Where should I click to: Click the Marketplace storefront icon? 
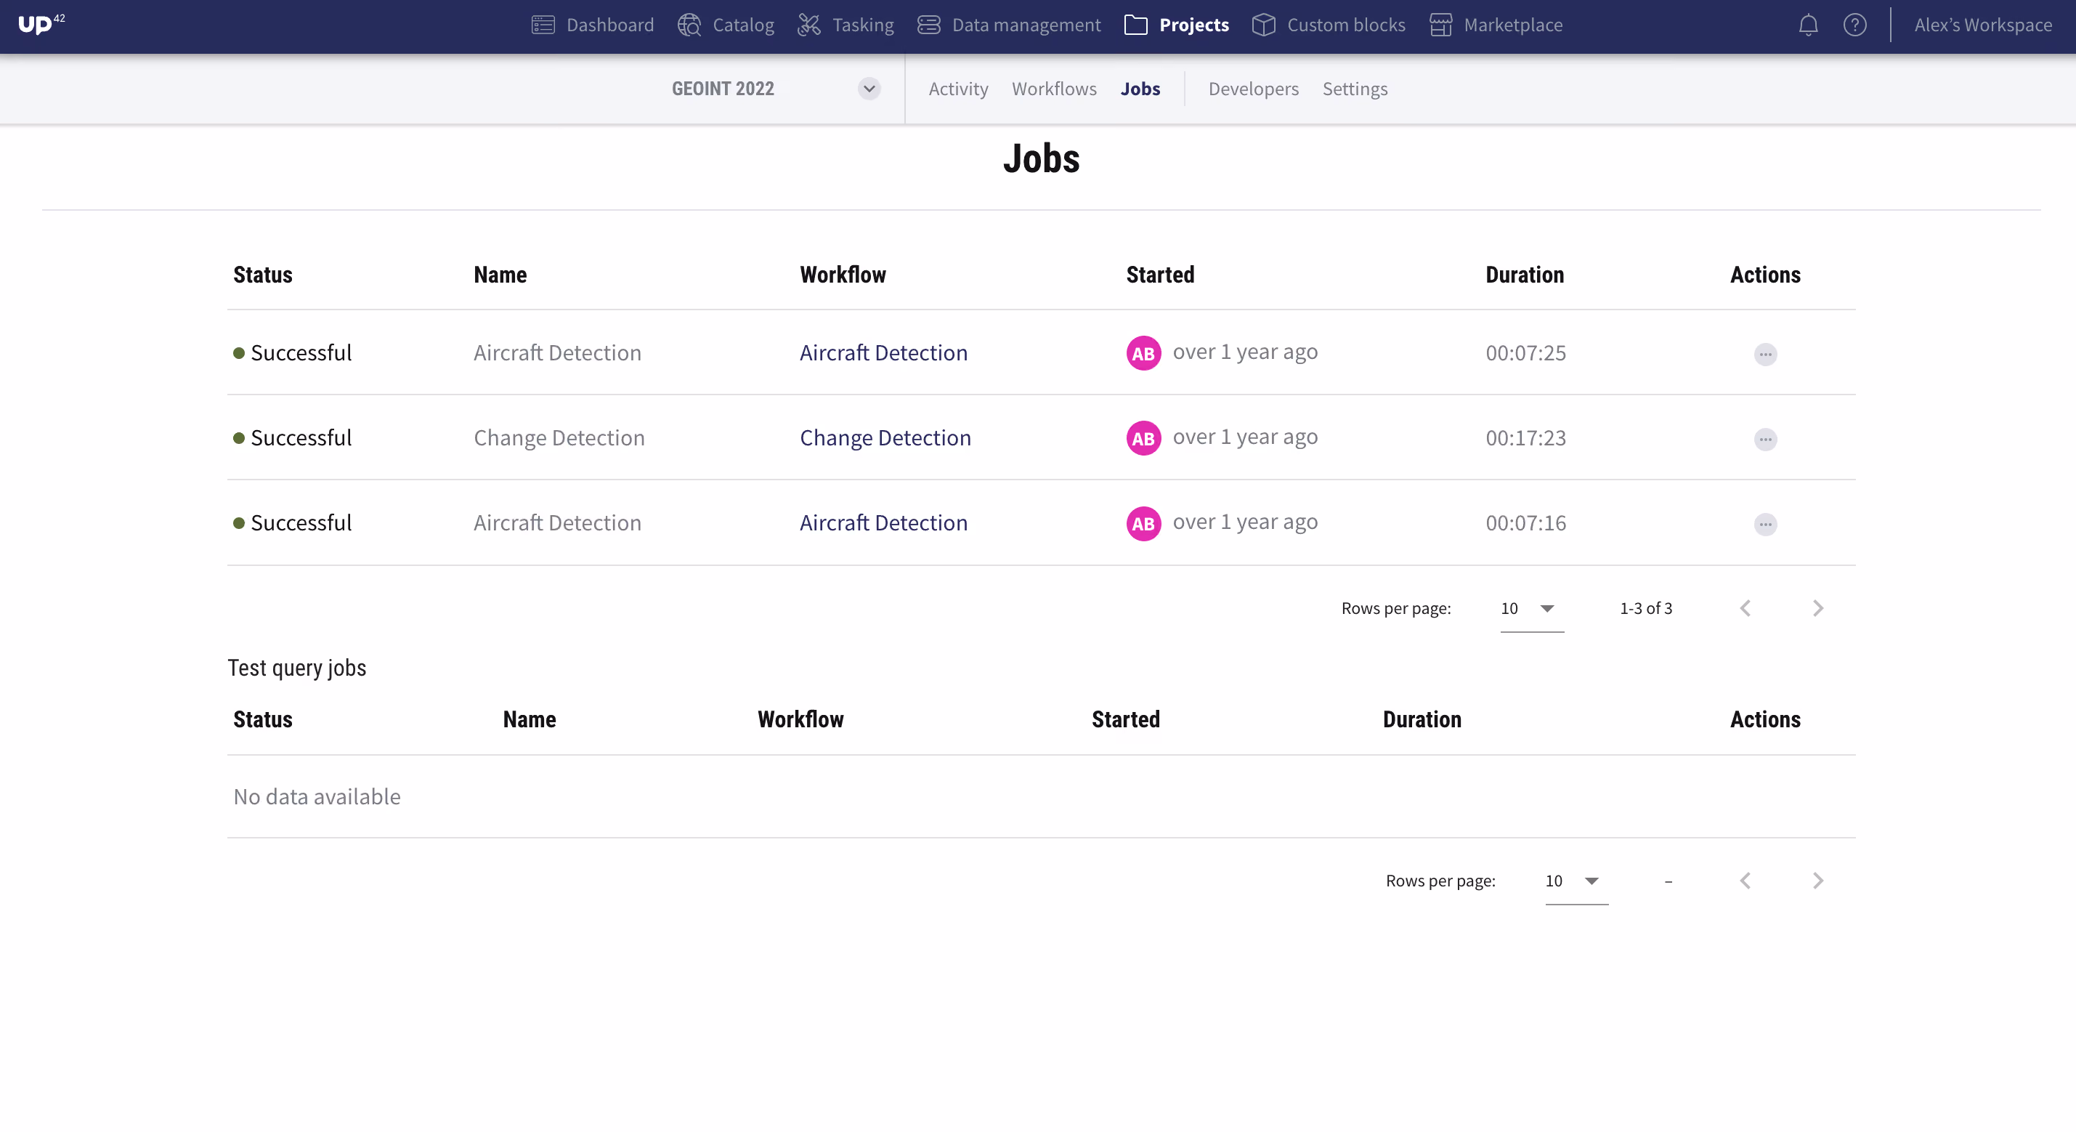coord(1440,25)
